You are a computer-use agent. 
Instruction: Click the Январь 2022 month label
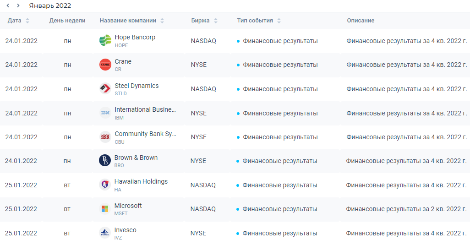[x=50, y=5]
